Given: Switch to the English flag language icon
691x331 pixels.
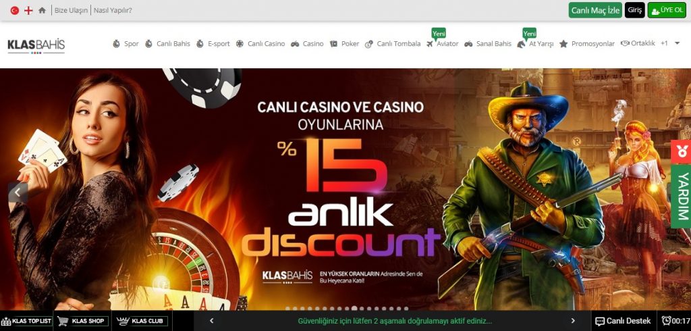Looking at the screenshot, I should point(28,10).
